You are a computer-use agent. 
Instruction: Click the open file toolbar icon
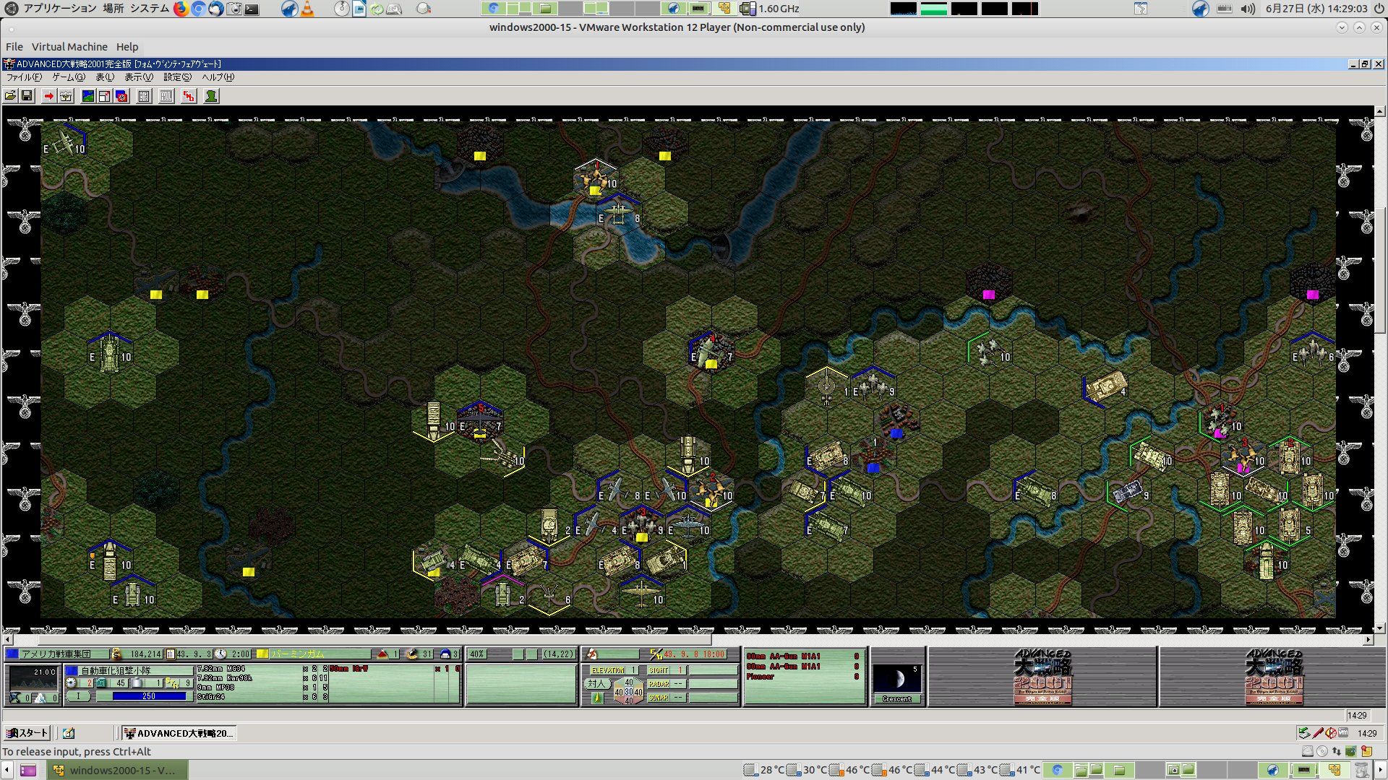tap(10, 96)
